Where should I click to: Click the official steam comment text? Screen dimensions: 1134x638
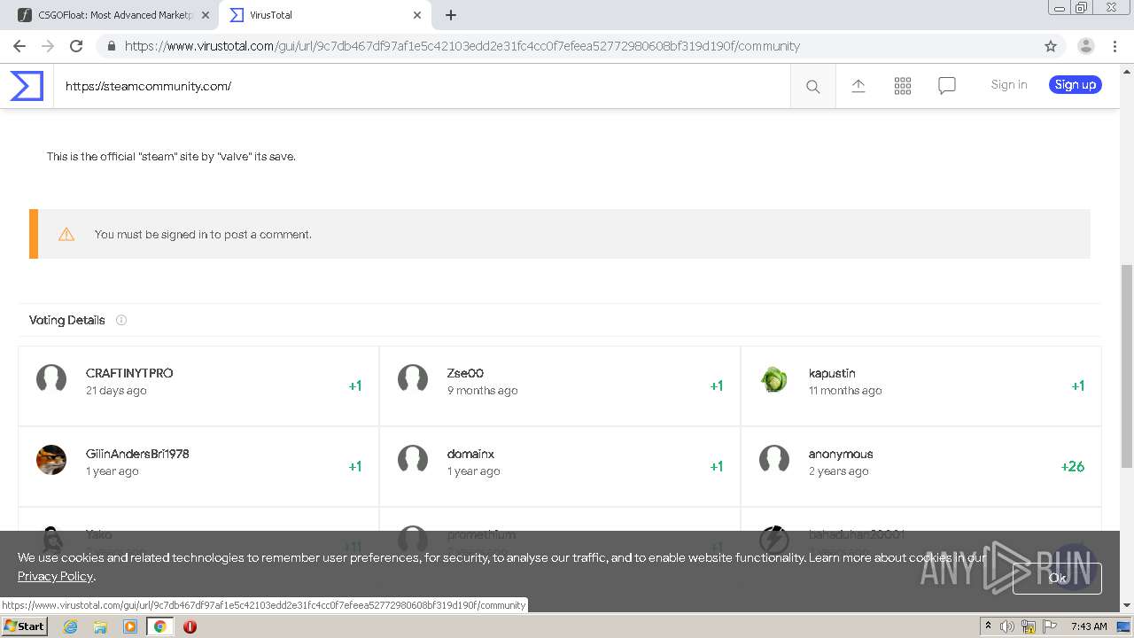click(171, 157)
